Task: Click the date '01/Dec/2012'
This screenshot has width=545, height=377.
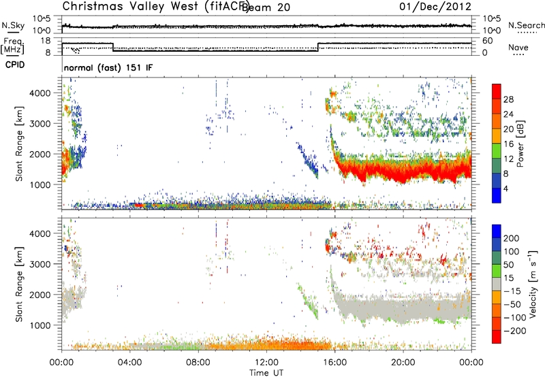Action: [x=435, y=7]
